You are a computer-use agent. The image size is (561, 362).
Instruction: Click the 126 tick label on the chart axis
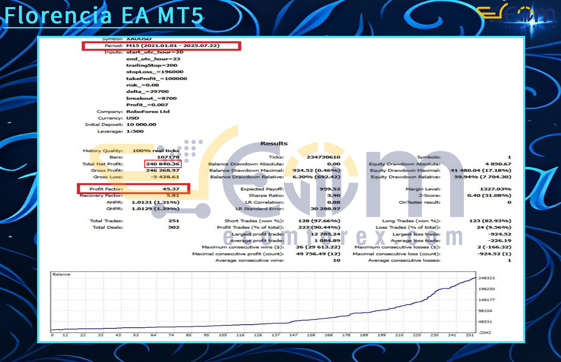pyautogui.click(x=258, y=335)
